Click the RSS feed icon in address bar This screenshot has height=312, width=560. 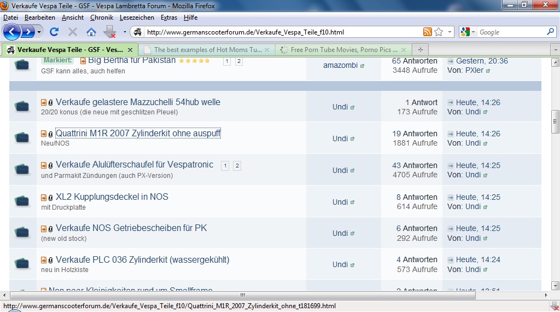[x=428, y=32]
